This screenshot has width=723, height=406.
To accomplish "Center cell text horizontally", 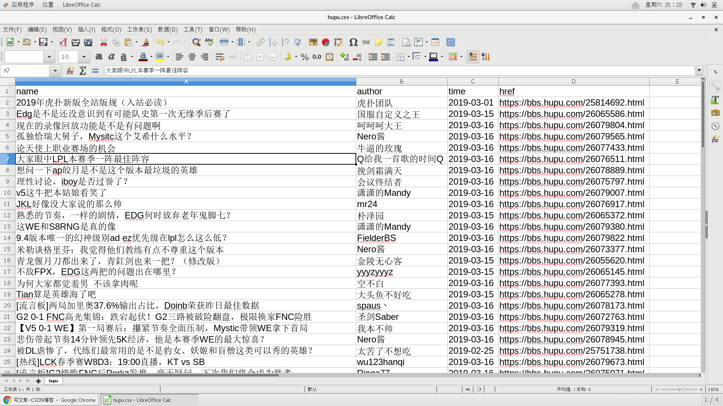I will click(x=192, y=57).
